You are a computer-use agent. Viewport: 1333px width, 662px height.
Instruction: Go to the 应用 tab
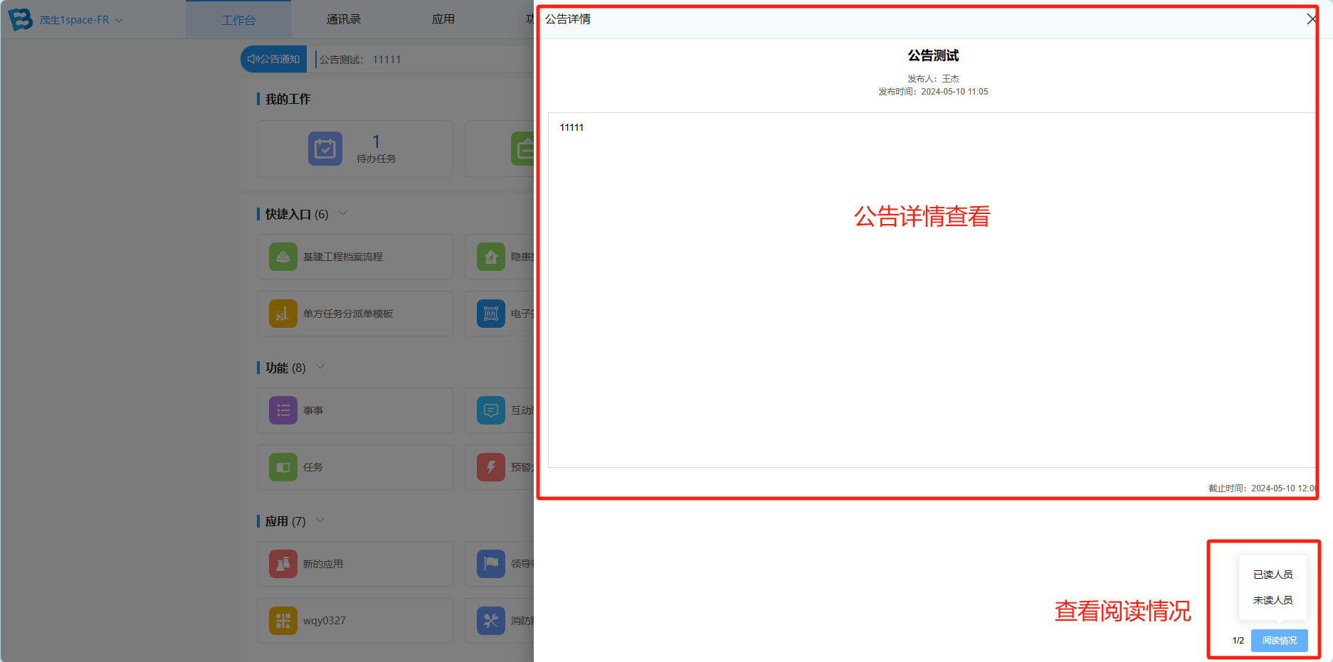click(443, 19)
